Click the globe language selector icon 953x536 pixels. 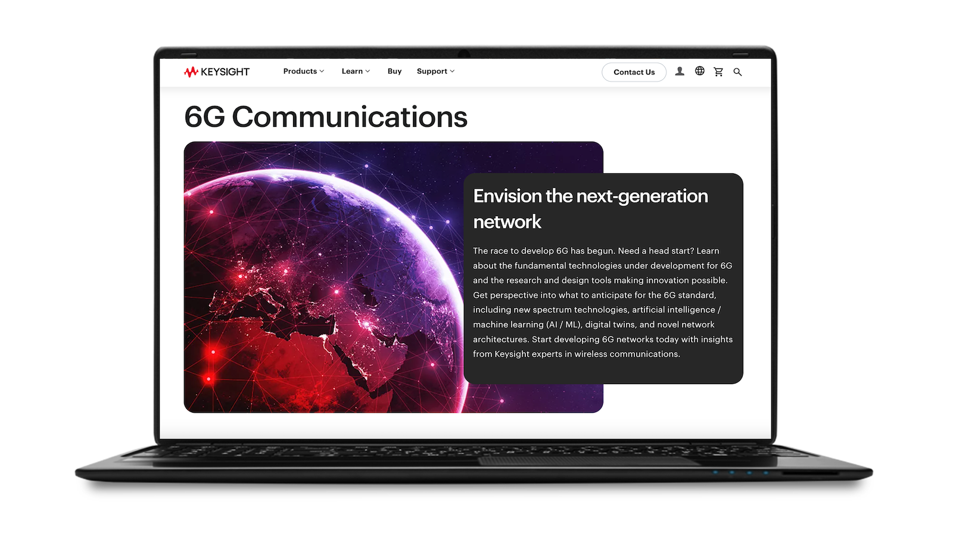point(700,71)
